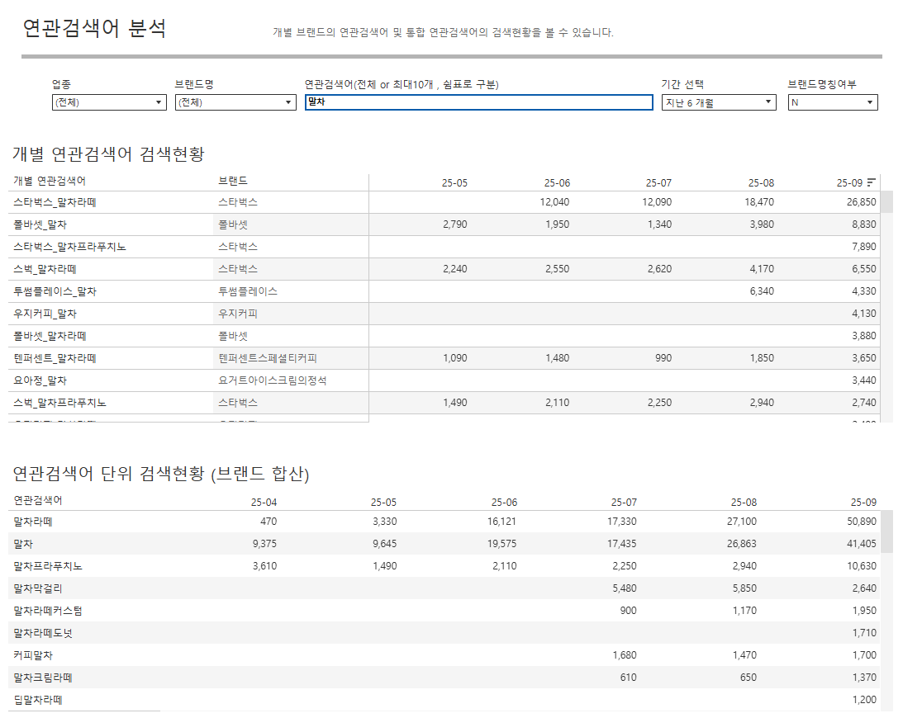The height and width of the screenshot is (718, 903).
Task: Select the 말차프라푸치노 row in the lower table
Action: pyautogui.click(x=48, y=566)
